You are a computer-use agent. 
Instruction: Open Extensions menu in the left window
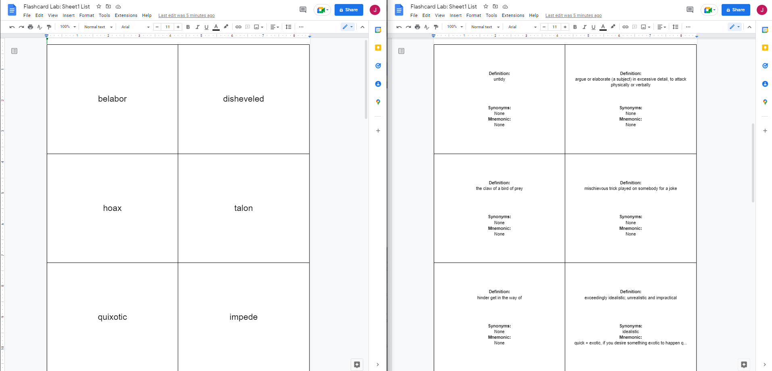126,15
